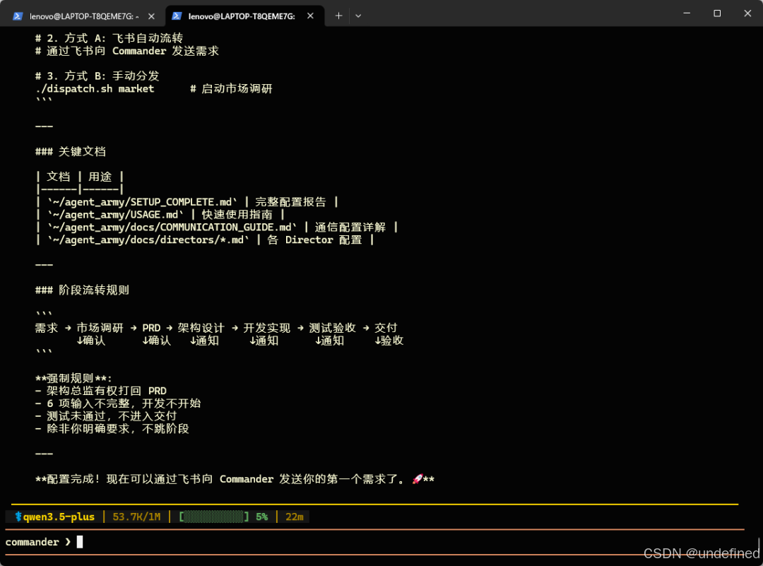Click the 5% usage indicator
The height and width of the screenshot is (566, 763).
262,517
